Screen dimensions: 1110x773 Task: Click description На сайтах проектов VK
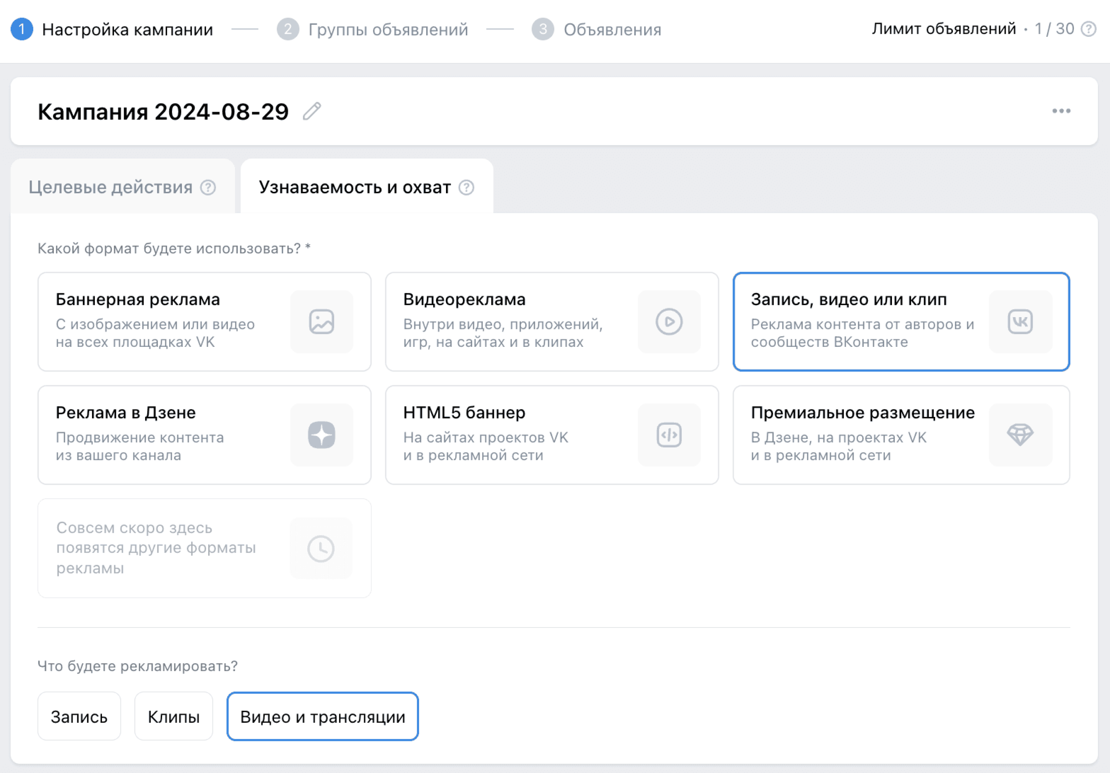[486, 446]
